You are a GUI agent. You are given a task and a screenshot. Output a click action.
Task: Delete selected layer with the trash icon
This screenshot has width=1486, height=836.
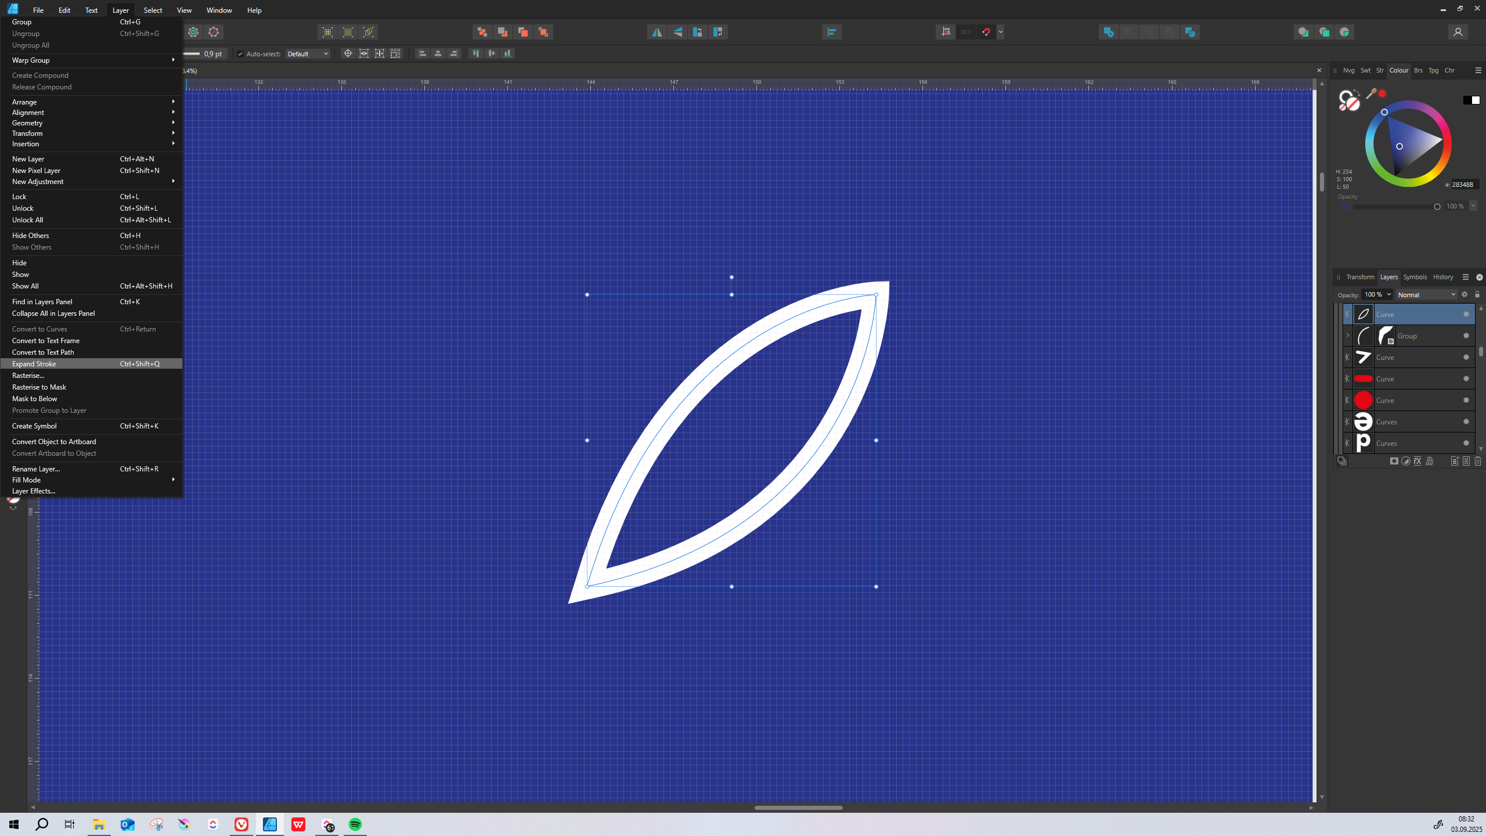tap(1477, 461)
